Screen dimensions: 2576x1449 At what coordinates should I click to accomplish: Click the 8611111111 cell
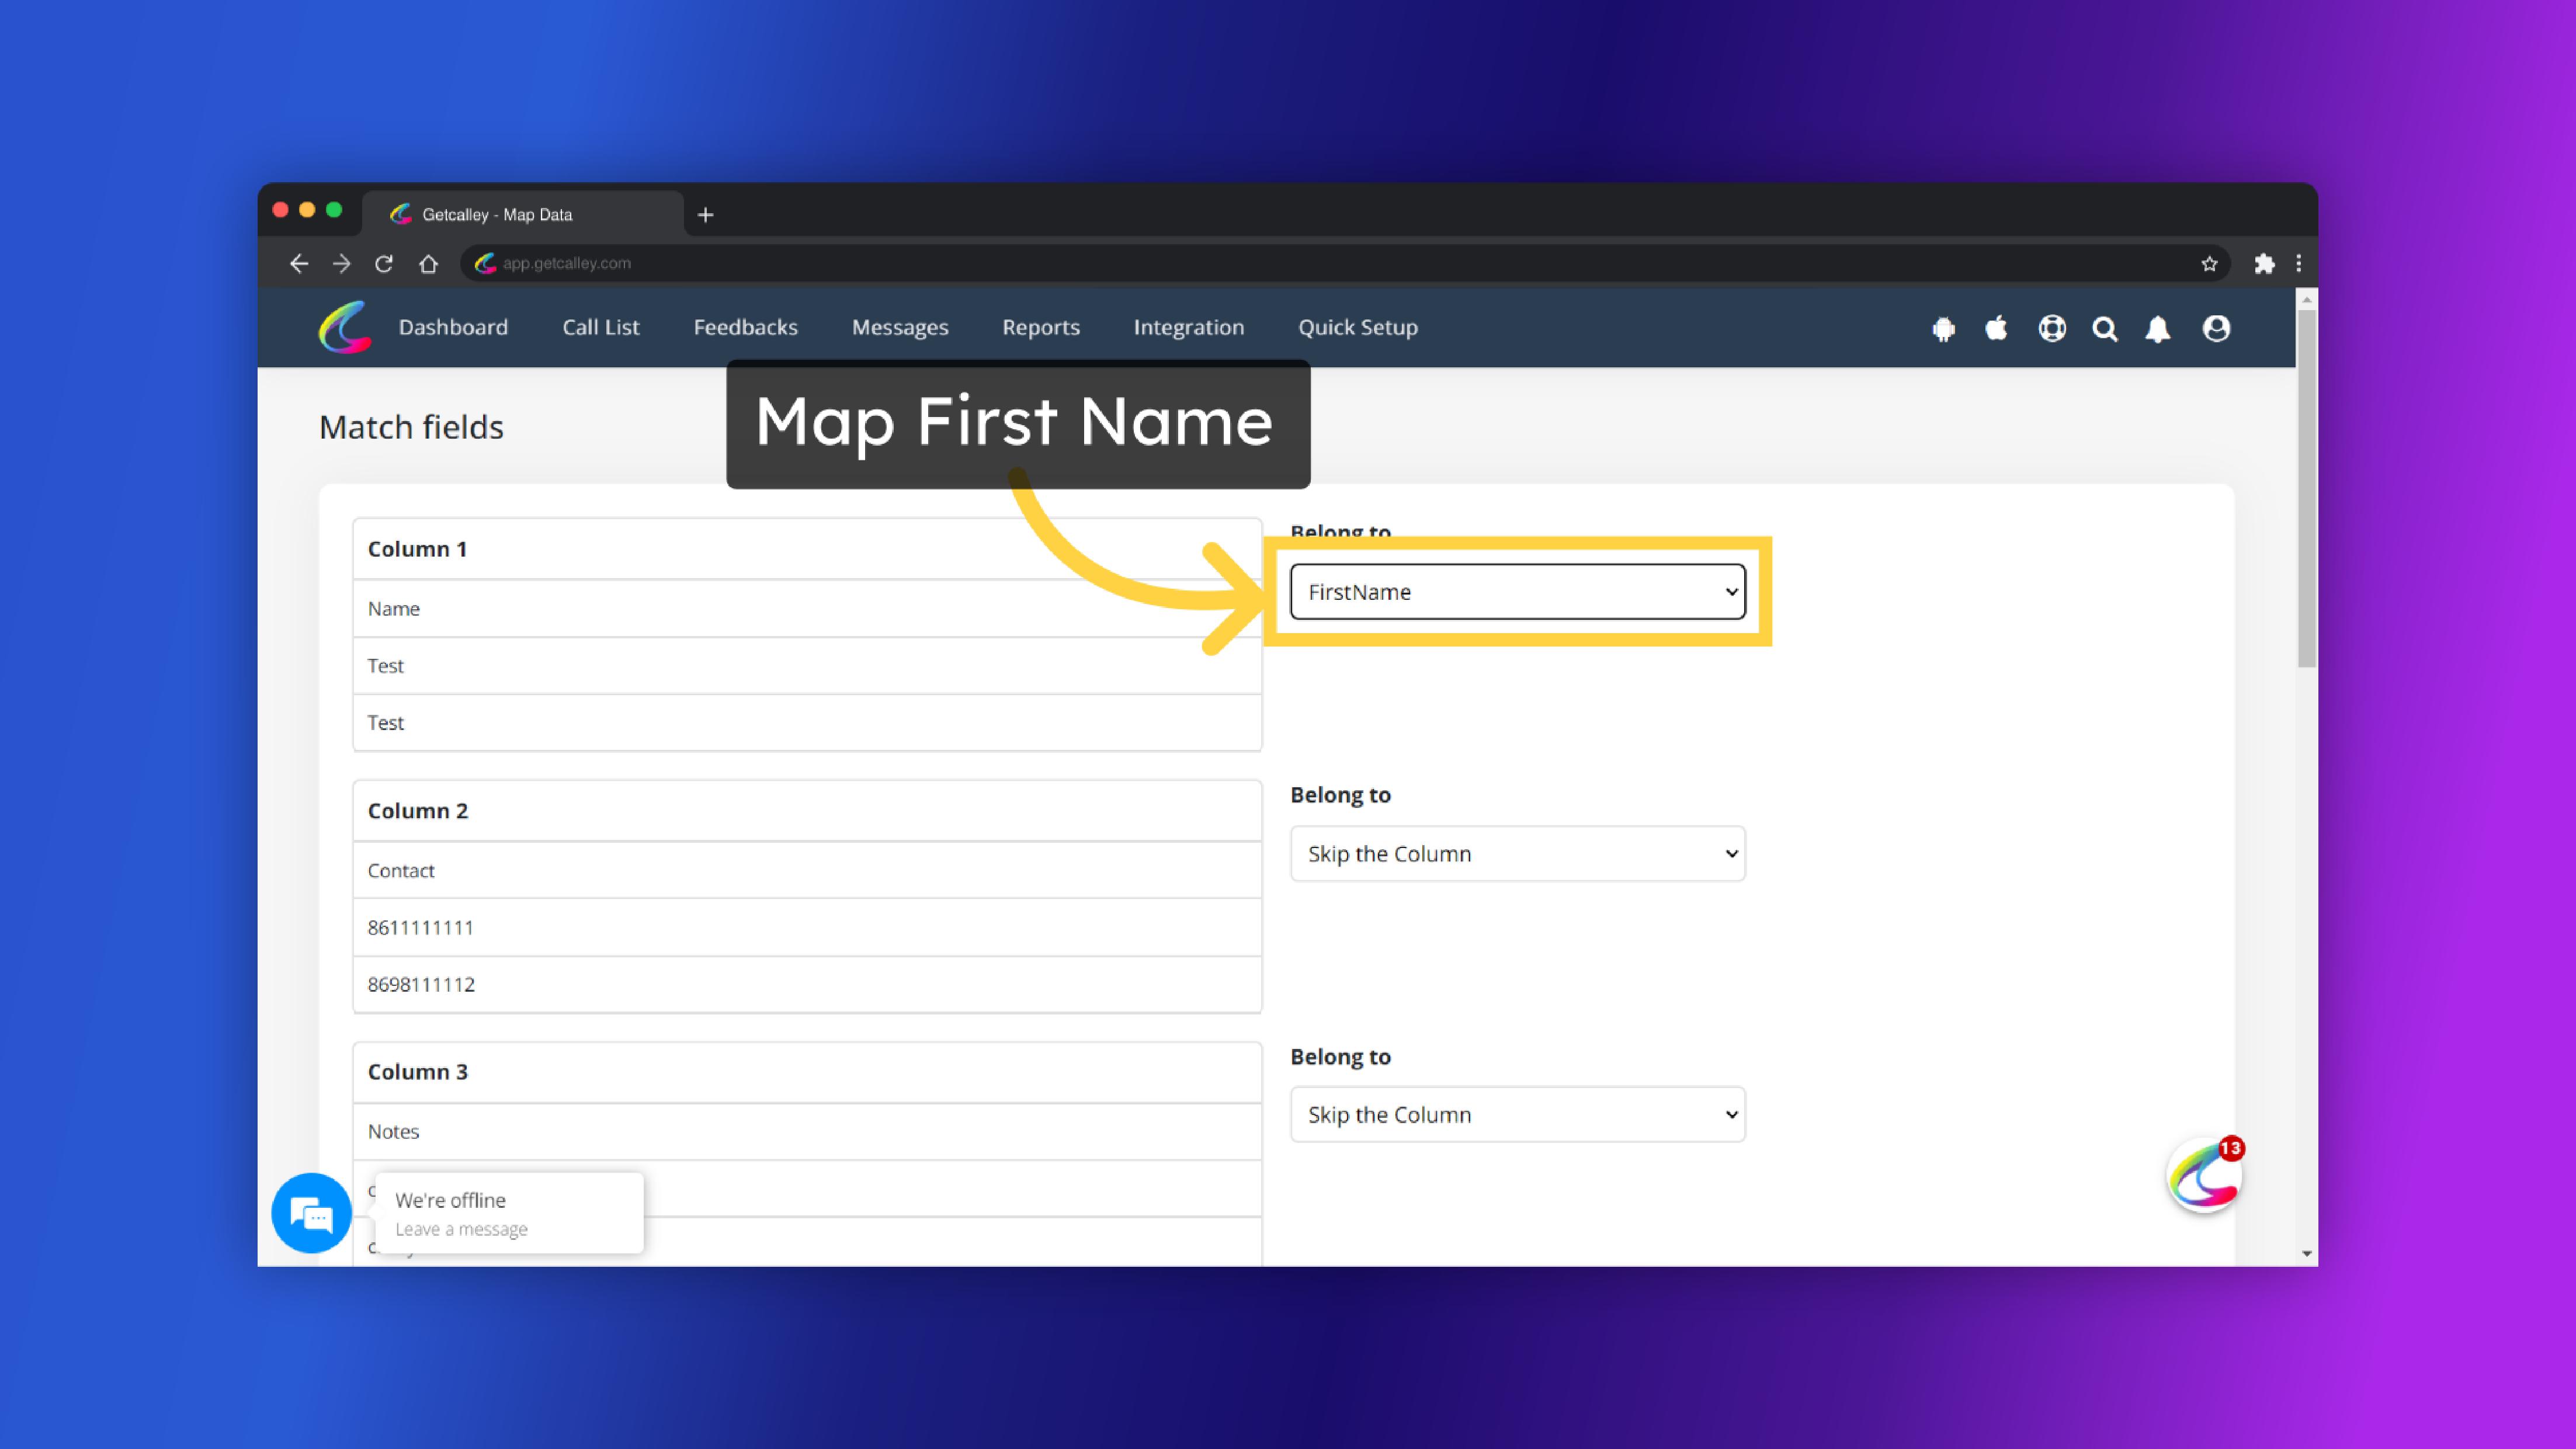(807, 928)
